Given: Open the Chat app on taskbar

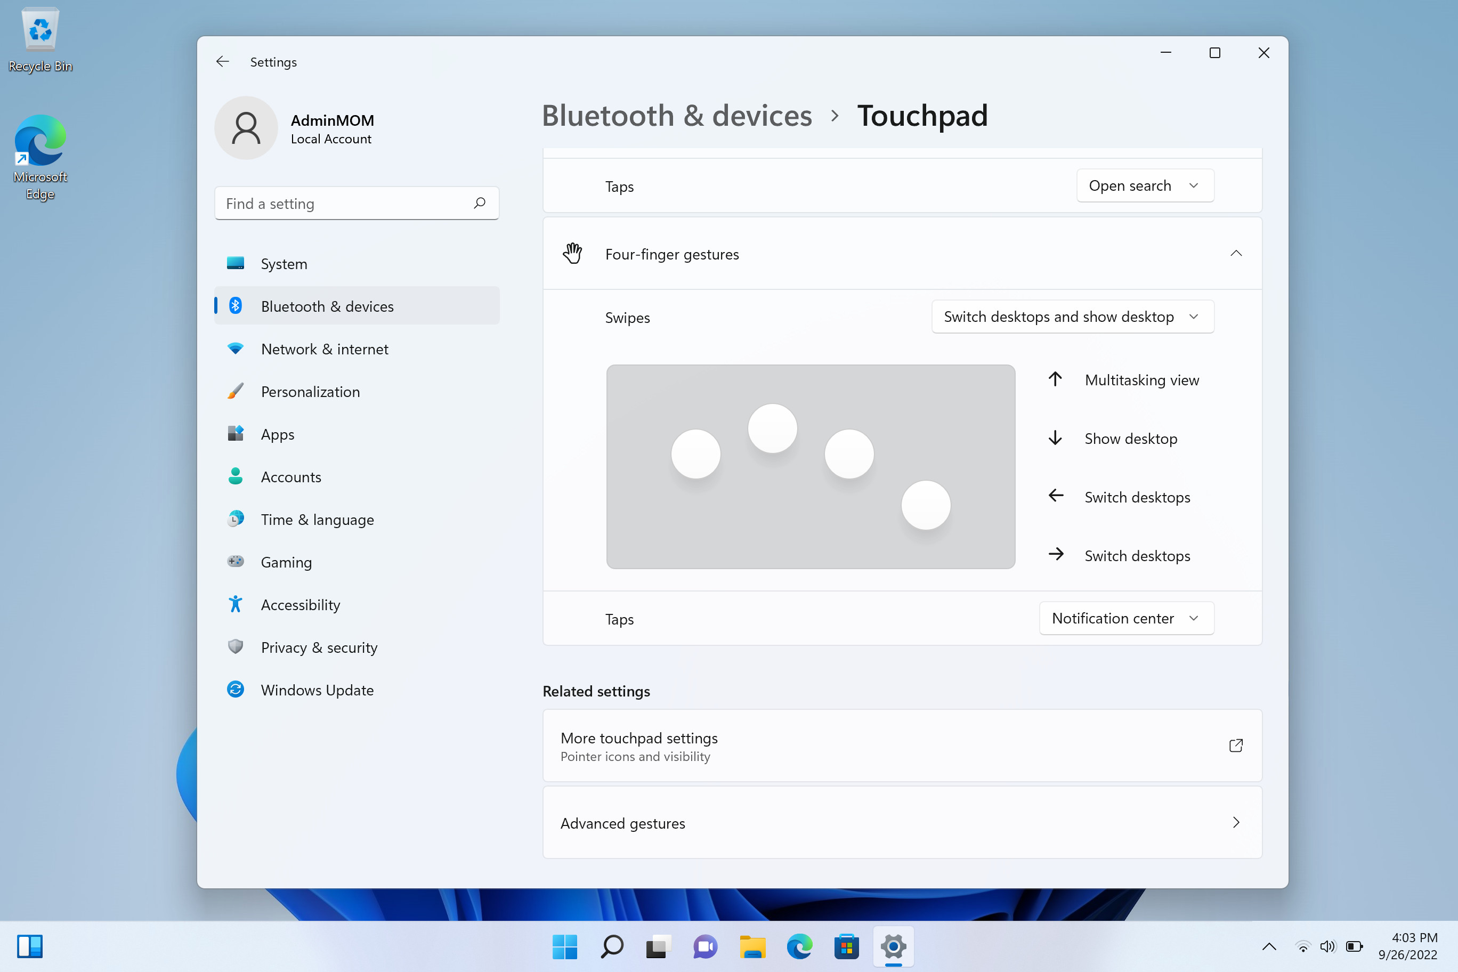Looking at the screenshot, I should click(706, 946).
